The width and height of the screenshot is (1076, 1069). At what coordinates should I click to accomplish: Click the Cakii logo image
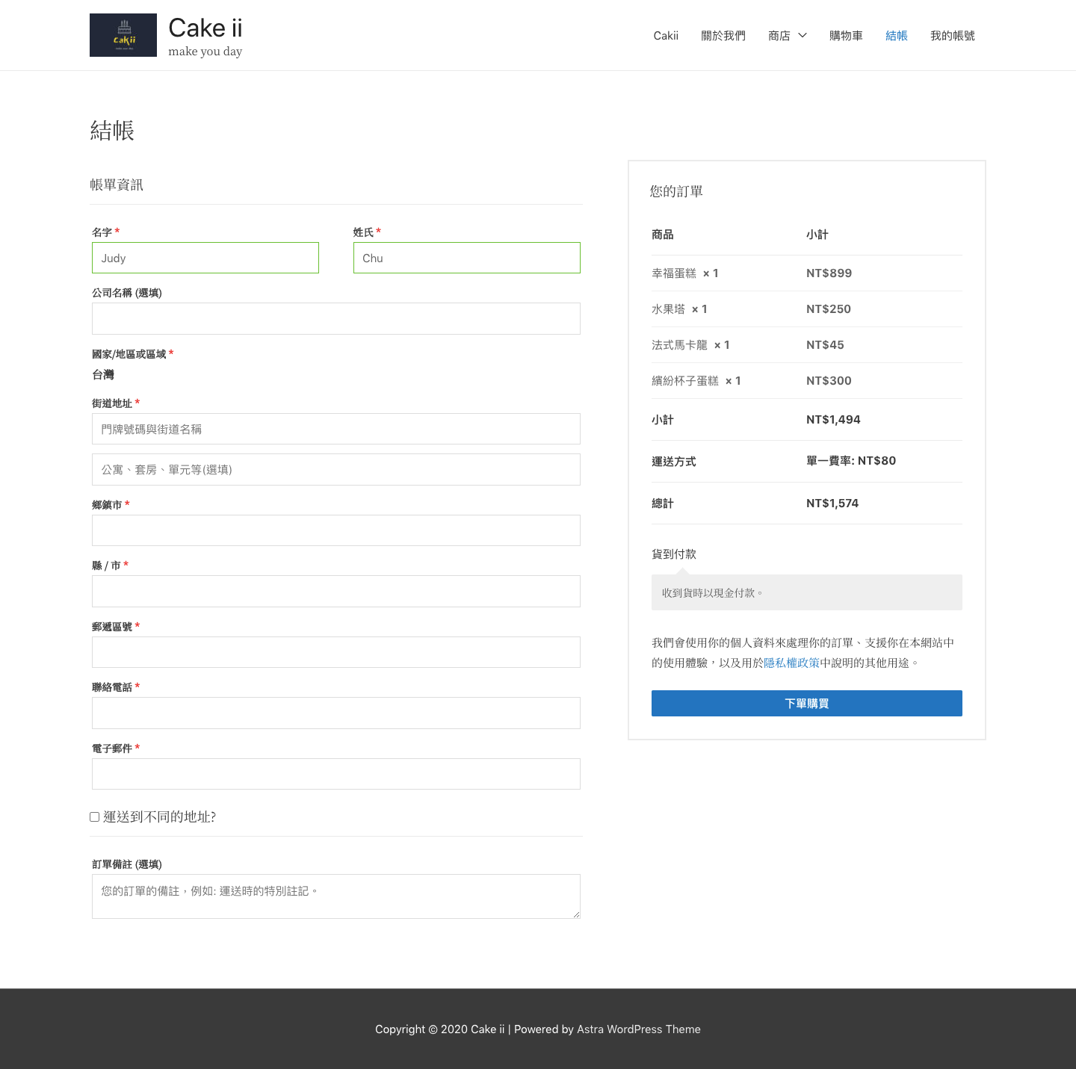click(x=123, y=35)
